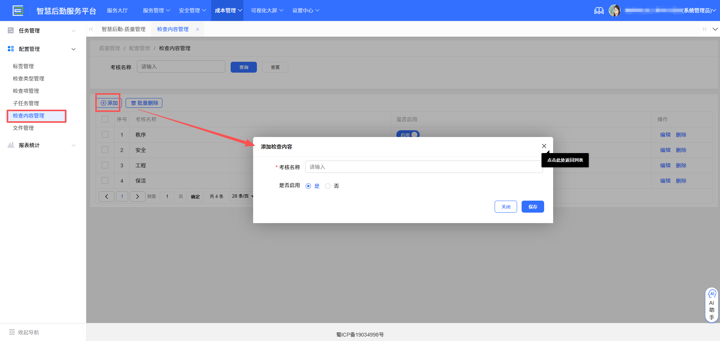
Task: Click the 考核名称 input field in dialog
Action: (424, 167)
